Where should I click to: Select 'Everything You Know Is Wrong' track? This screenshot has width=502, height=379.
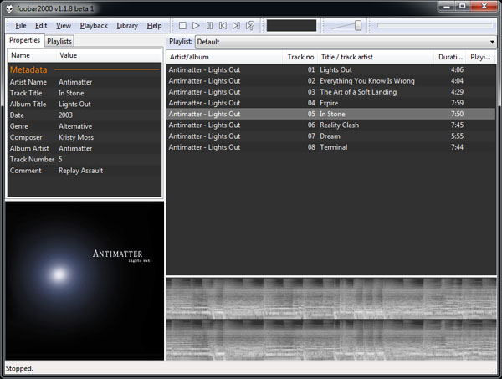(x=330, y=81)
